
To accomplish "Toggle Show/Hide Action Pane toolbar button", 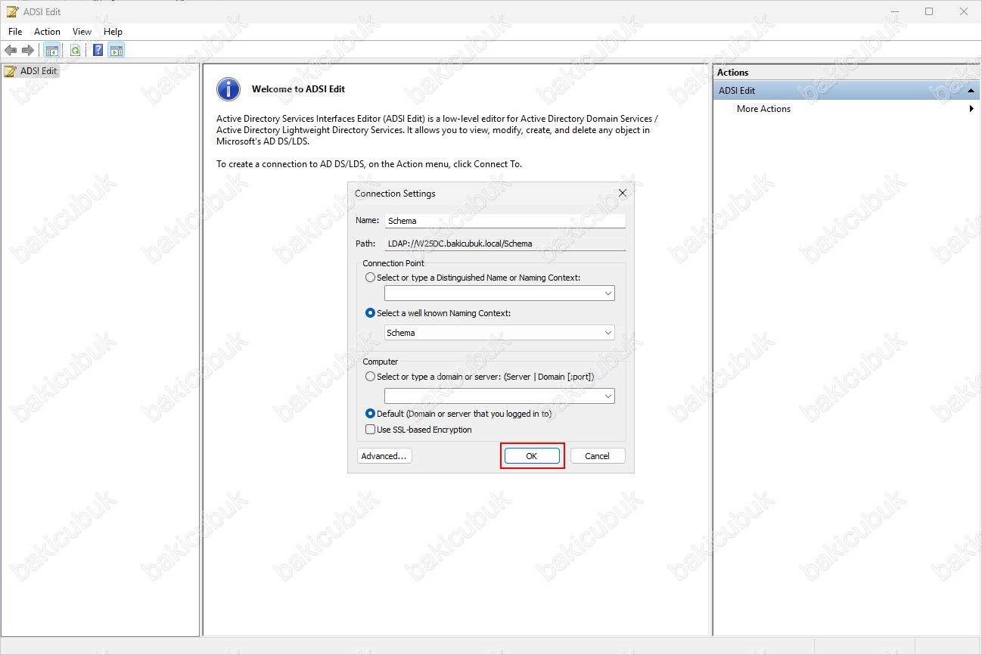I will pyautogui.click(x=116, y=51).
